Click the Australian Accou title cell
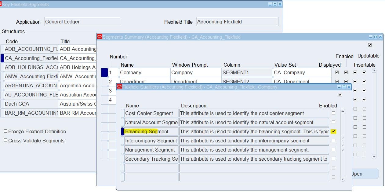The image size is (385, 192). point(78,95)
